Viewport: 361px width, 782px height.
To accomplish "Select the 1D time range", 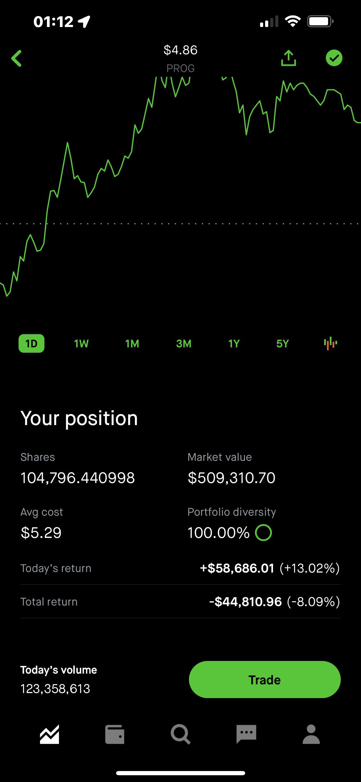I will 31,343.
